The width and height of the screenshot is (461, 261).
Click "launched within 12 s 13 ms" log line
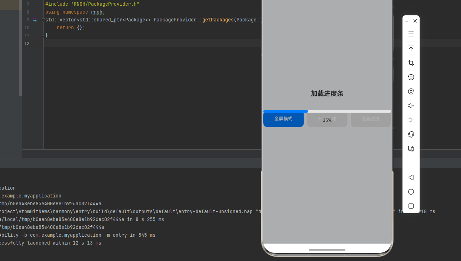tap(51, 243)
